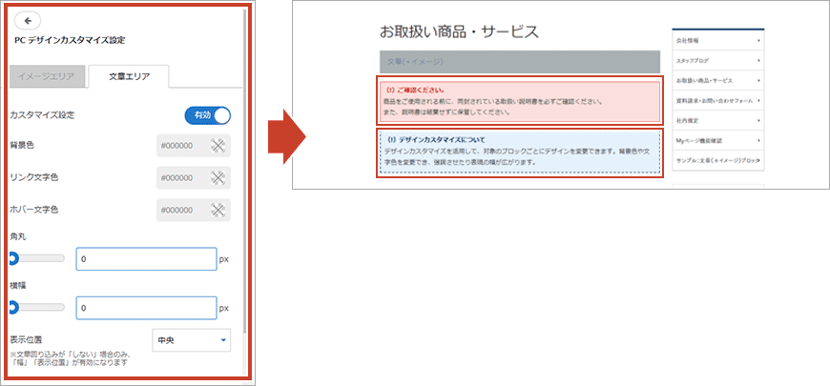Open 資料請求・お問い合わせフォーム menu link
The width and height of the screenshot is (830, 386).
tap(716, 100)
